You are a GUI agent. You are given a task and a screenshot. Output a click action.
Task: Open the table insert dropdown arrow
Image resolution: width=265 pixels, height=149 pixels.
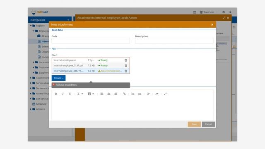coord(93,94)
